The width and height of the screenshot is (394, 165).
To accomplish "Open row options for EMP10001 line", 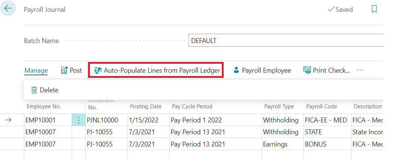I will [79, 120].
